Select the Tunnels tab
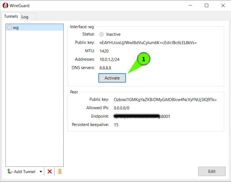The width and height of the screenshot is (231, 182). coord(11,16)
